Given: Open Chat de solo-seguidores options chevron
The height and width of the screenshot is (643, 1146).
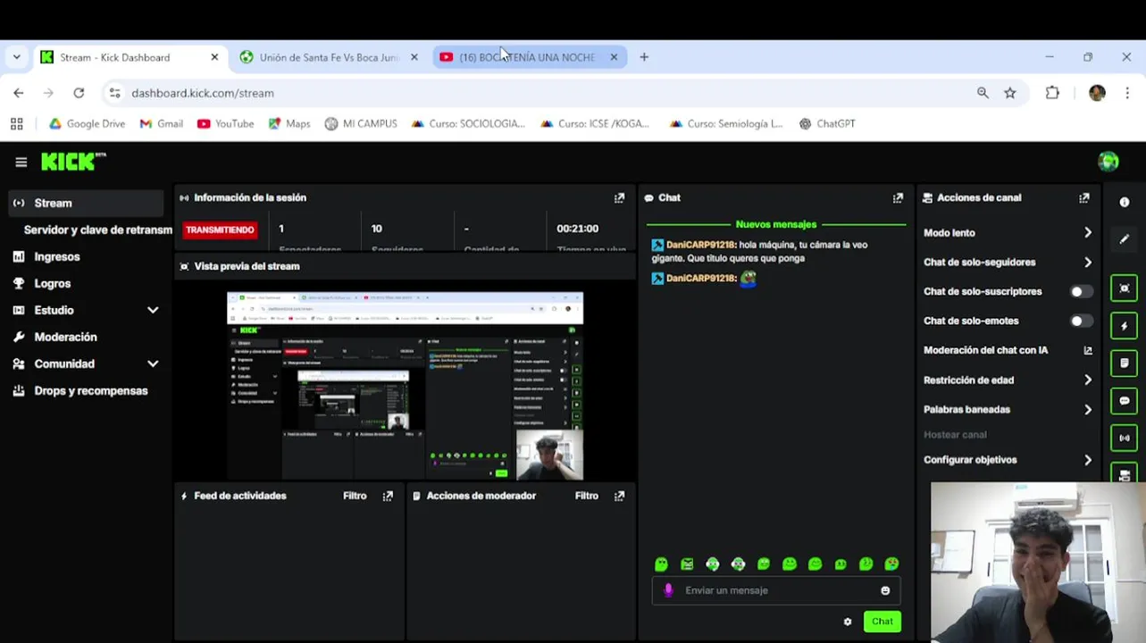Looking at the screenshot, I should coord(1088,263).
